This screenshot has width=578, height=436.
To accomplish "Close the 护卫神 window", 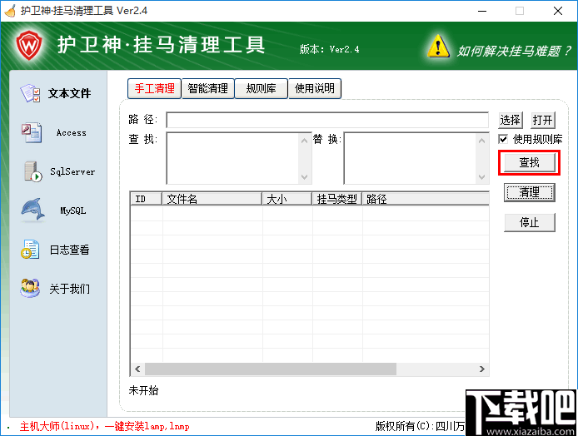I will point(558,11).
